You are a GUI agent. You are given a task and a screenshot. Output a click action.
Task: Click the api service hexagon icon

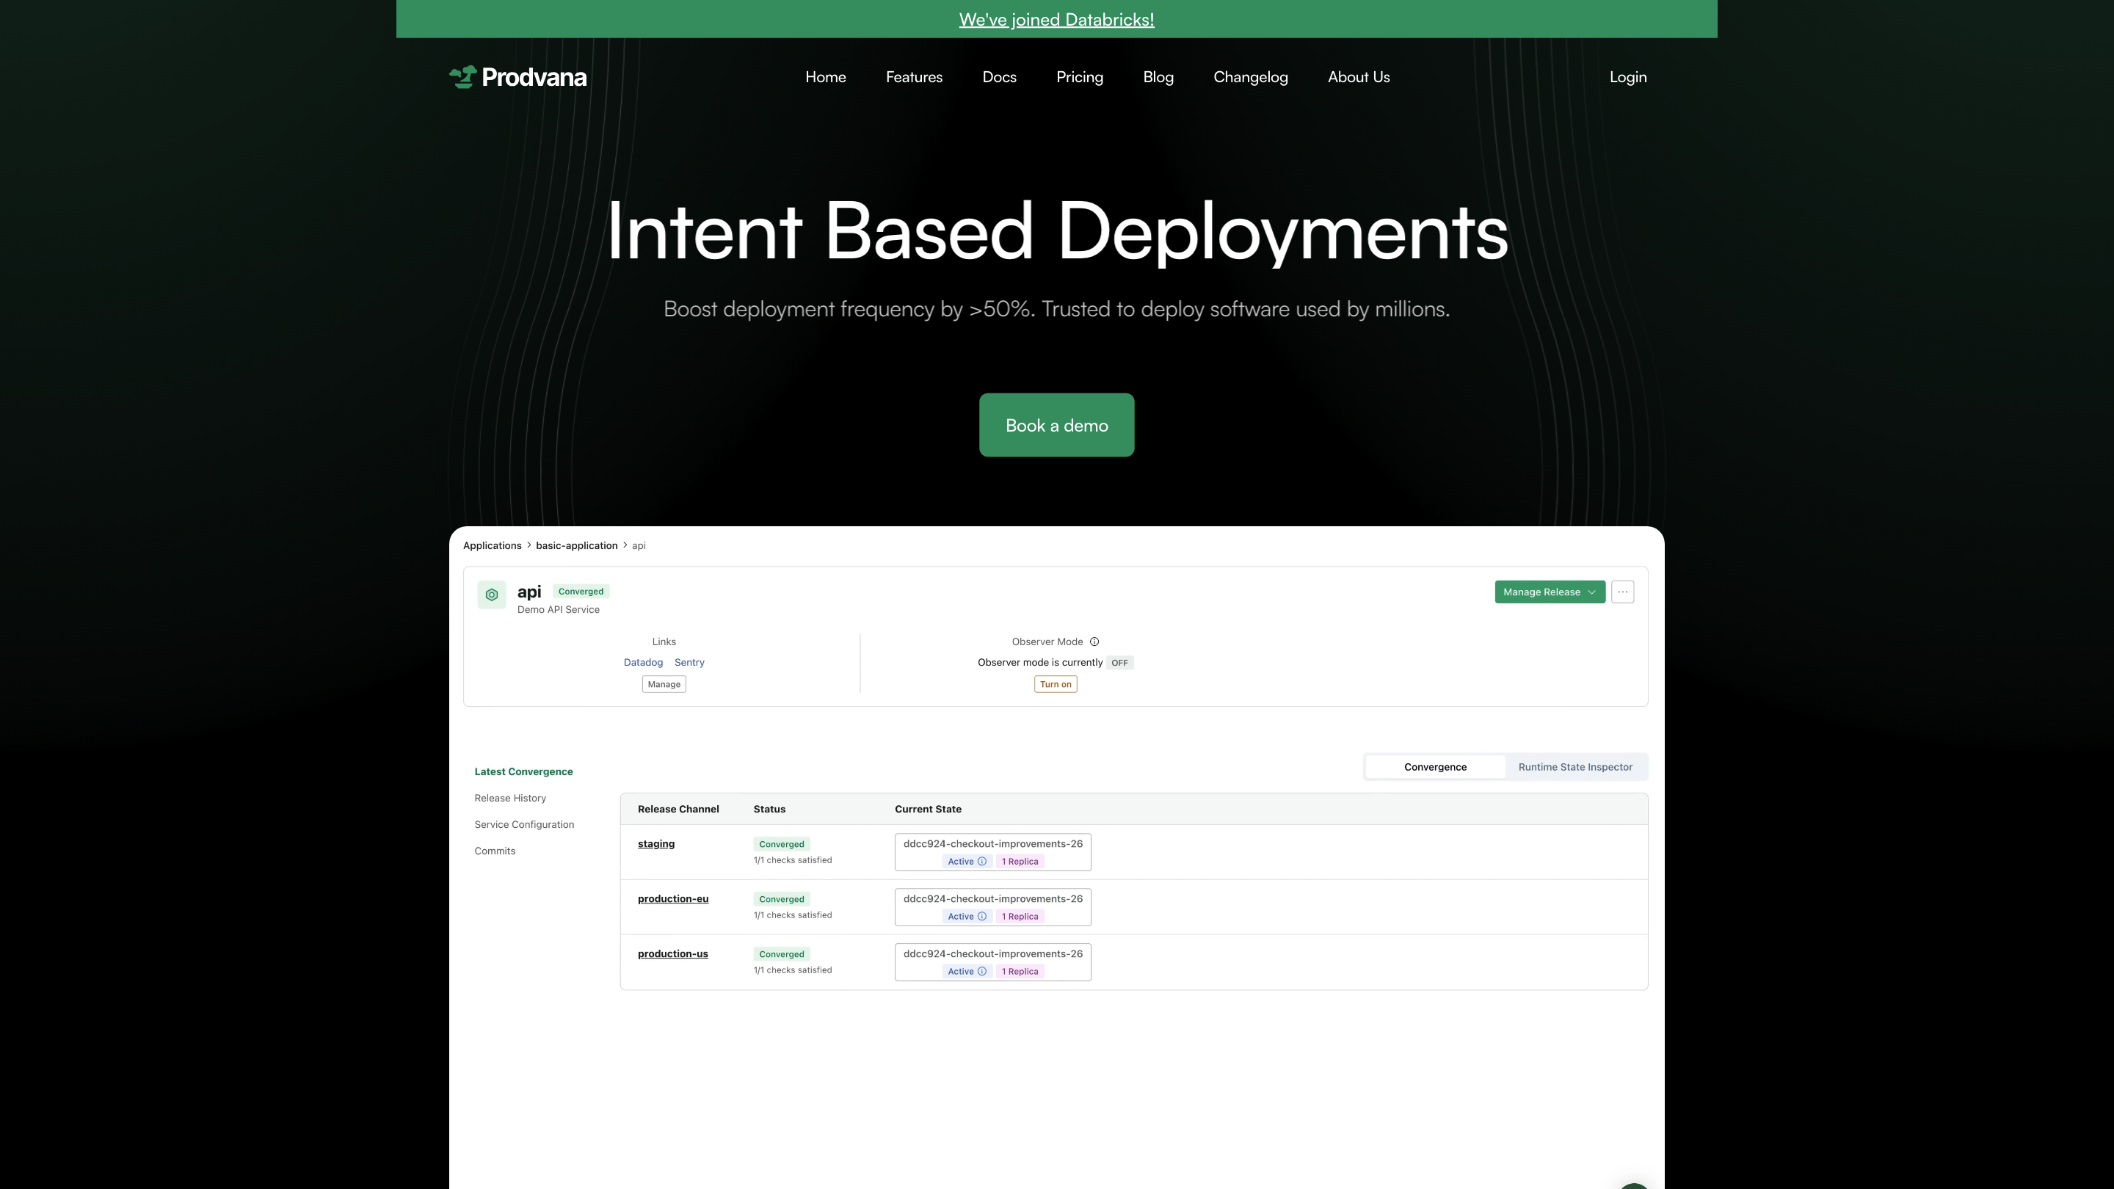(492, 595)
